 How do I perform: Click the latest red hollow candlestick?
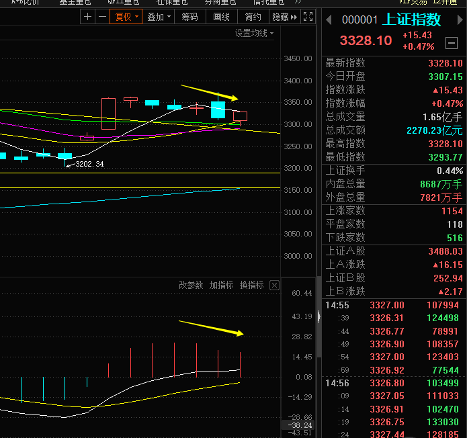coord(240,116)
